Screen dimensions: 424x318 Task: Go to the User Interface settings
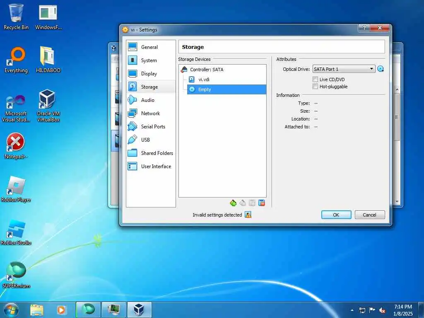(x=151, y=166)
